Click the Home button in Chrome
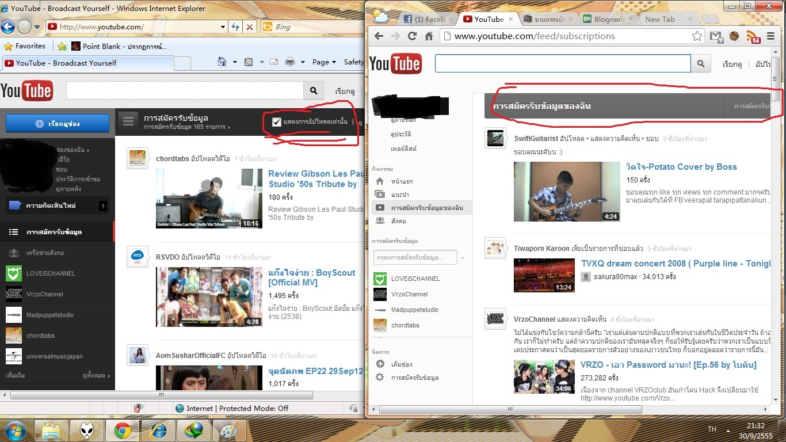This screenshot has height=442, width=786. (429, 36)
